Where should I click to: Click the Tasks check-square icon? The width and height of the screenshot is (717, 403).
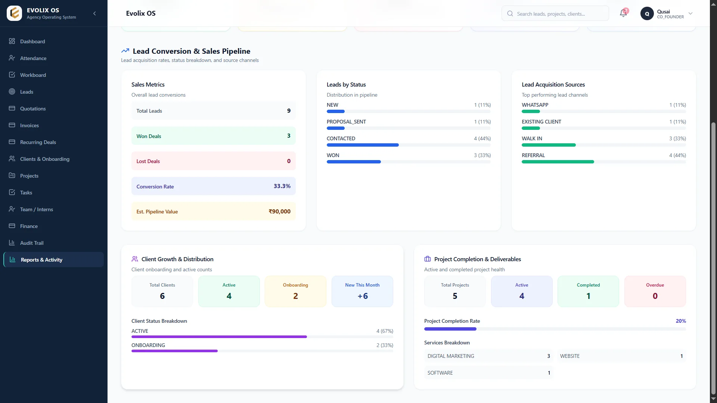[x=12, y=192]
